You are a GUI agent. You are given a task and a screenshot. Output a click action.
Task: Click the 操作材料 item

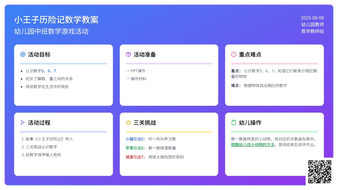tap(139, 79)
